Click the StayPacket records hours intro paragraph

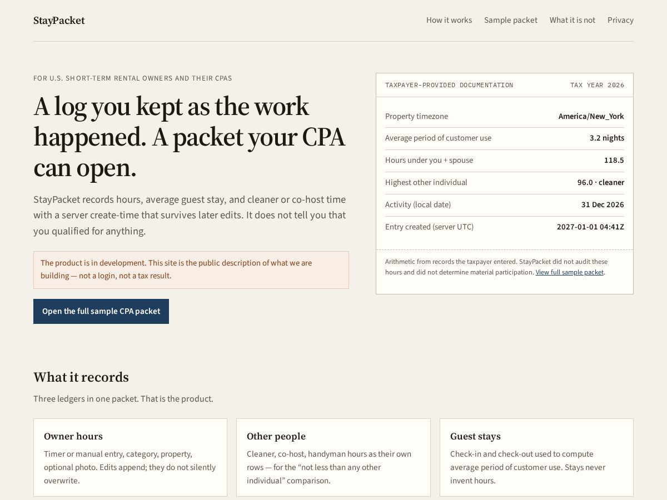(190, 215)
